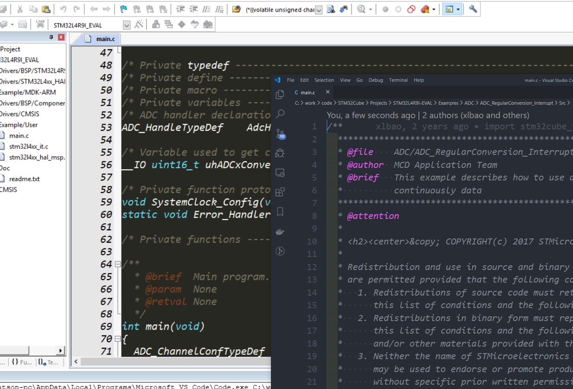Click the Find in Files folder icon
This screenshot has width=573, height=389.
[236, 9]
